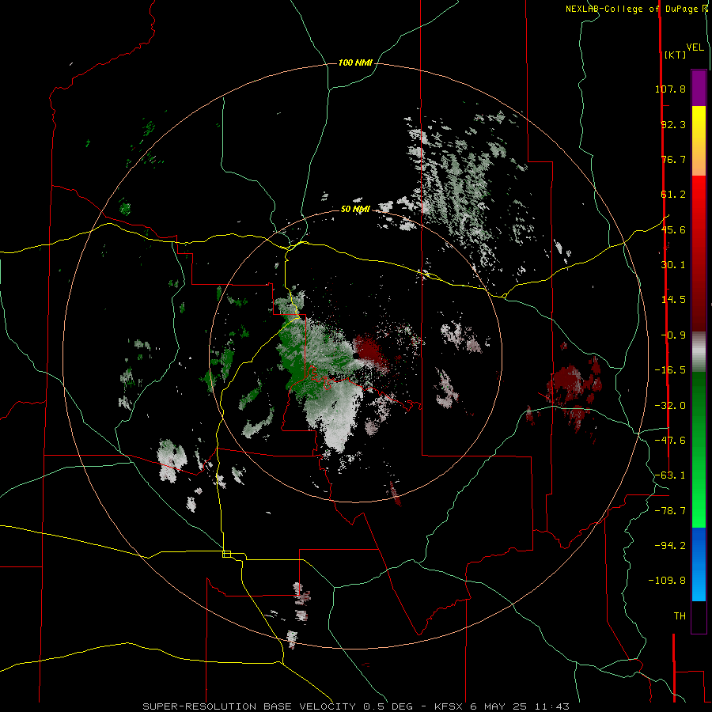Pick the purple segment of velocity color bar
This screenshot has height=712, width=712.
click(x=699, y=88)
